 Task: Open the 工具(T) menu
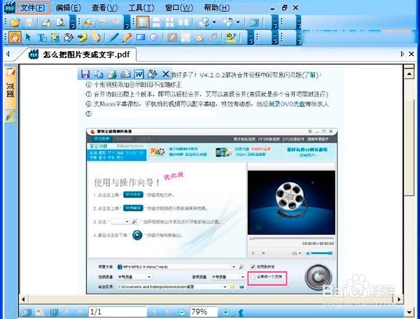141,8
